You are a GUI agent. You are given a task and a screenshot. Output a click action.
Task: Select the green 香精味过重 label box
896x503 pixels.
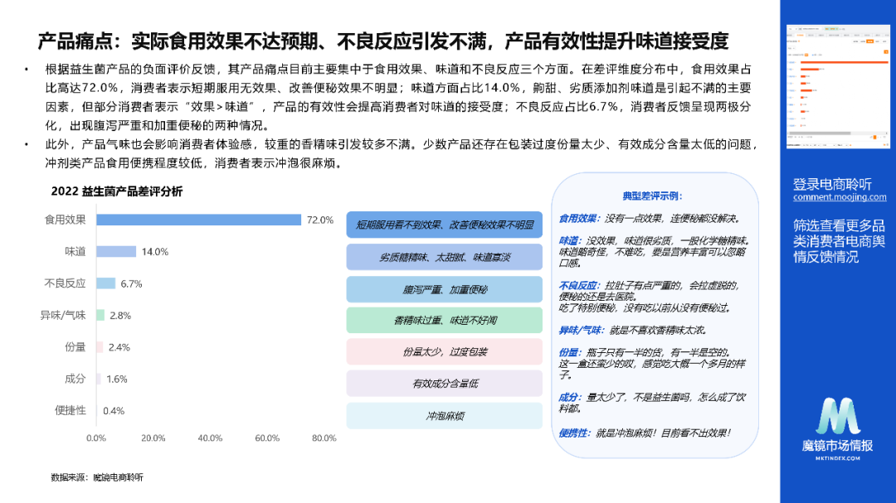[x=444, y=321]
